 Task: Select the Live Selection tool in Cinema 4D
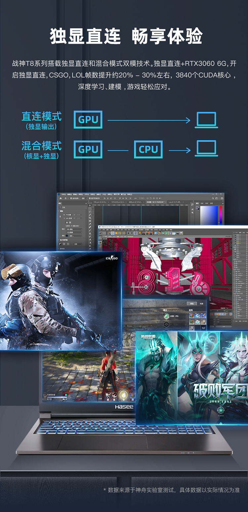click(x=109, y=233)
